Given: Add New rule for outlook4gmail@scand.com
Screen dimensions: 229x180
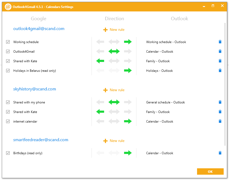Looking at the screenshot, I should point(114,30).
